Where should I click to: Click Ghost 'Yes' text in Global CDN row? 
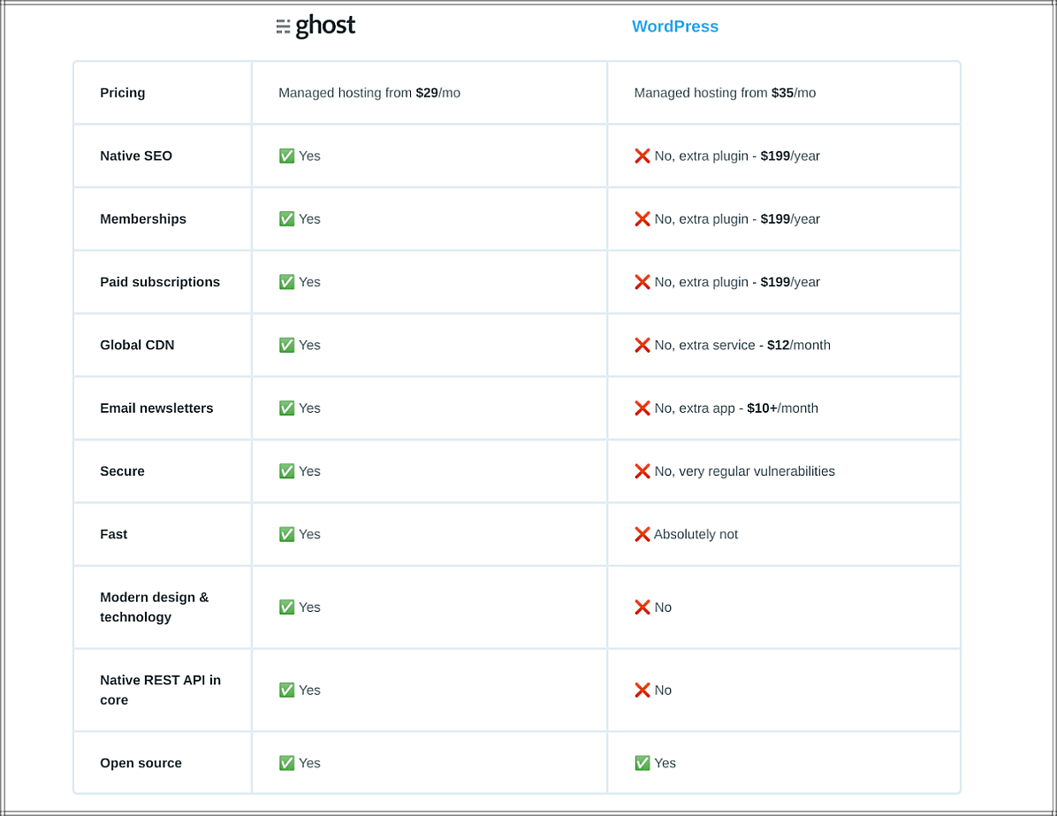click(309, 346)
